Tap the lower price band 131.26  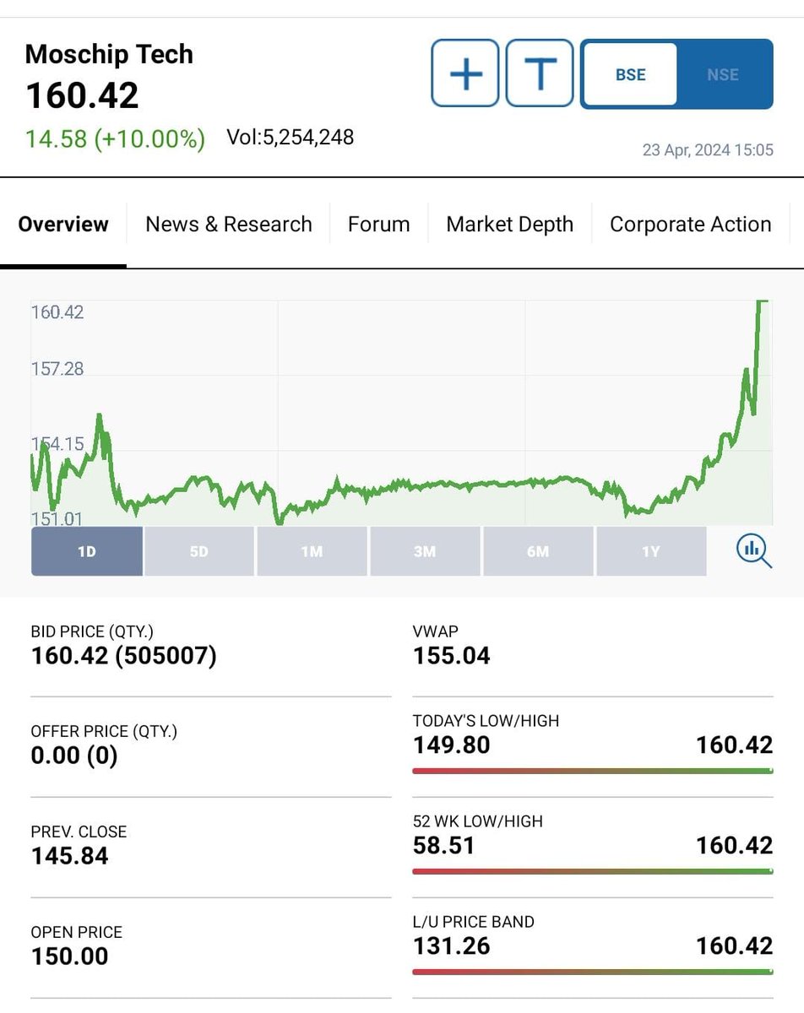pyautogui.click(x=451, y=945)
